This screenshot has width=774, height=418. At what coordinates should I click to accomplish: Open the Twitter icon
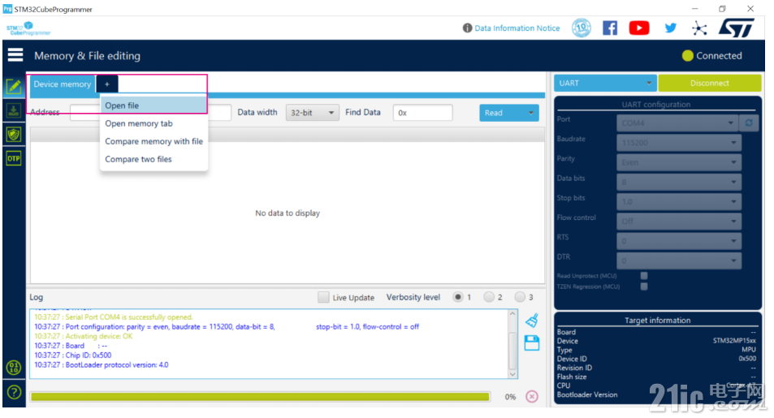[670, 28]
